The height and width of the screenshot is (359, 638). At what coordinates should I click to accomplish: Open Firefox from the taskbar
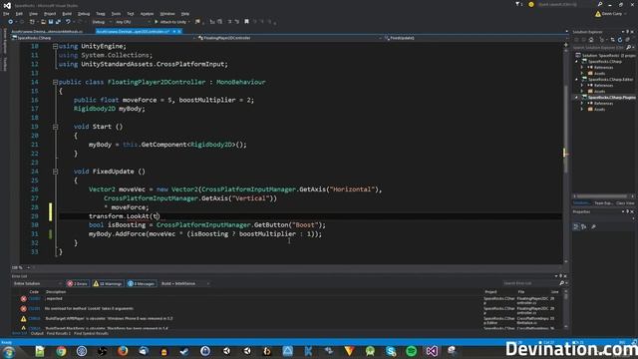tap(123, 351)
